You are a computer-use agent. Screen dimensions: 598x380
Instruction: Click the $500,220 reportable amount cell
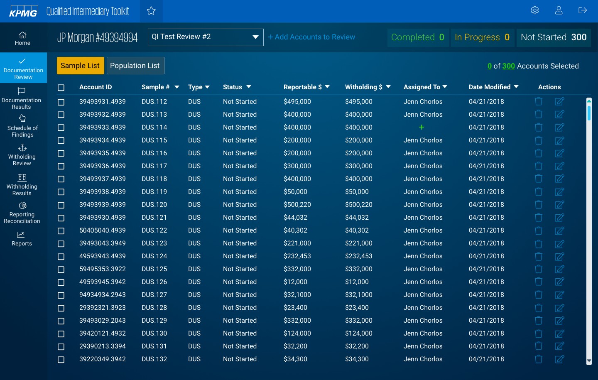[297, 205]
